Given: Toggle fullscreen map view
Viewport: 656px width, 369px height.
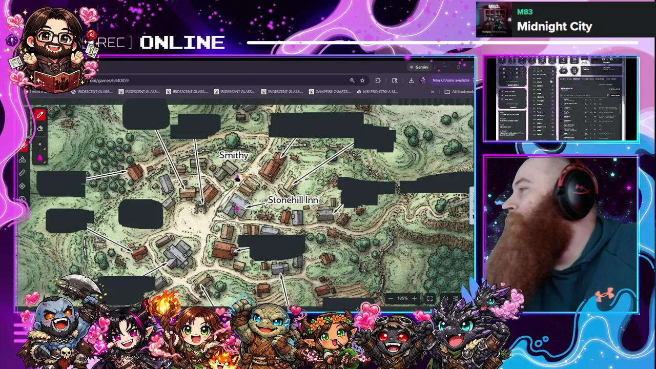Looking at the screenshot, I should coord(430,298).
